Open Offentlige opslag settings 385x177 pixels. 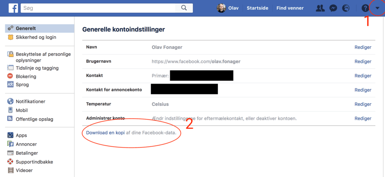(x=34, y=119)
